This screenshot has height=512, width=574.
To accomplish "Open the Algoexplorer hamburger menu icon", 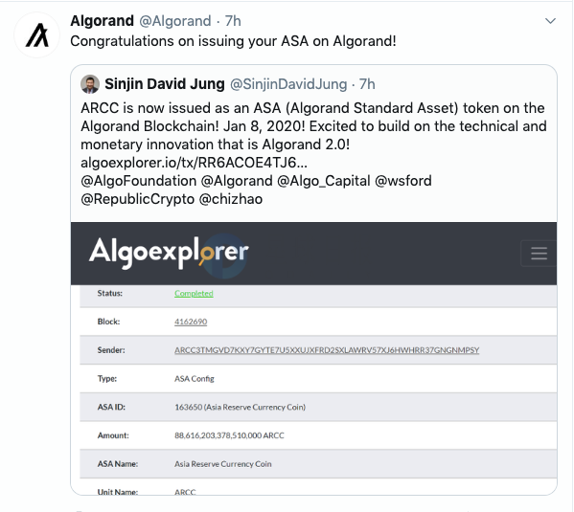I will (539, 253).
